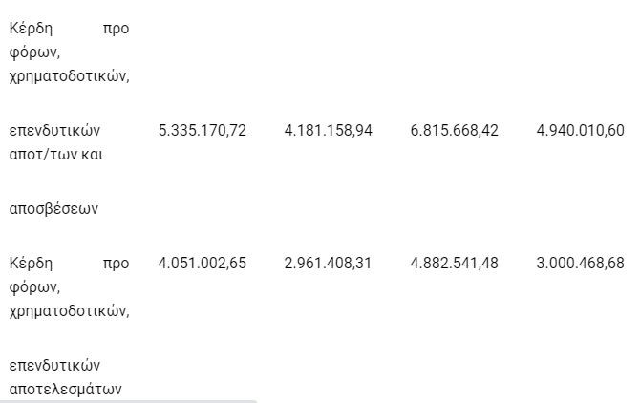Click the topmost προ word

pyautogui.click(x=116, y=30)
